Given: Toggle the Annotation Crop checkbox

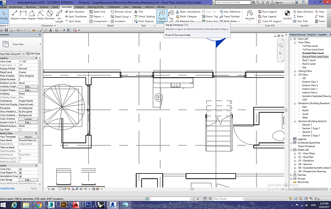Looking at the screenshot, I should pyautogui.click(x=20, y=176).
